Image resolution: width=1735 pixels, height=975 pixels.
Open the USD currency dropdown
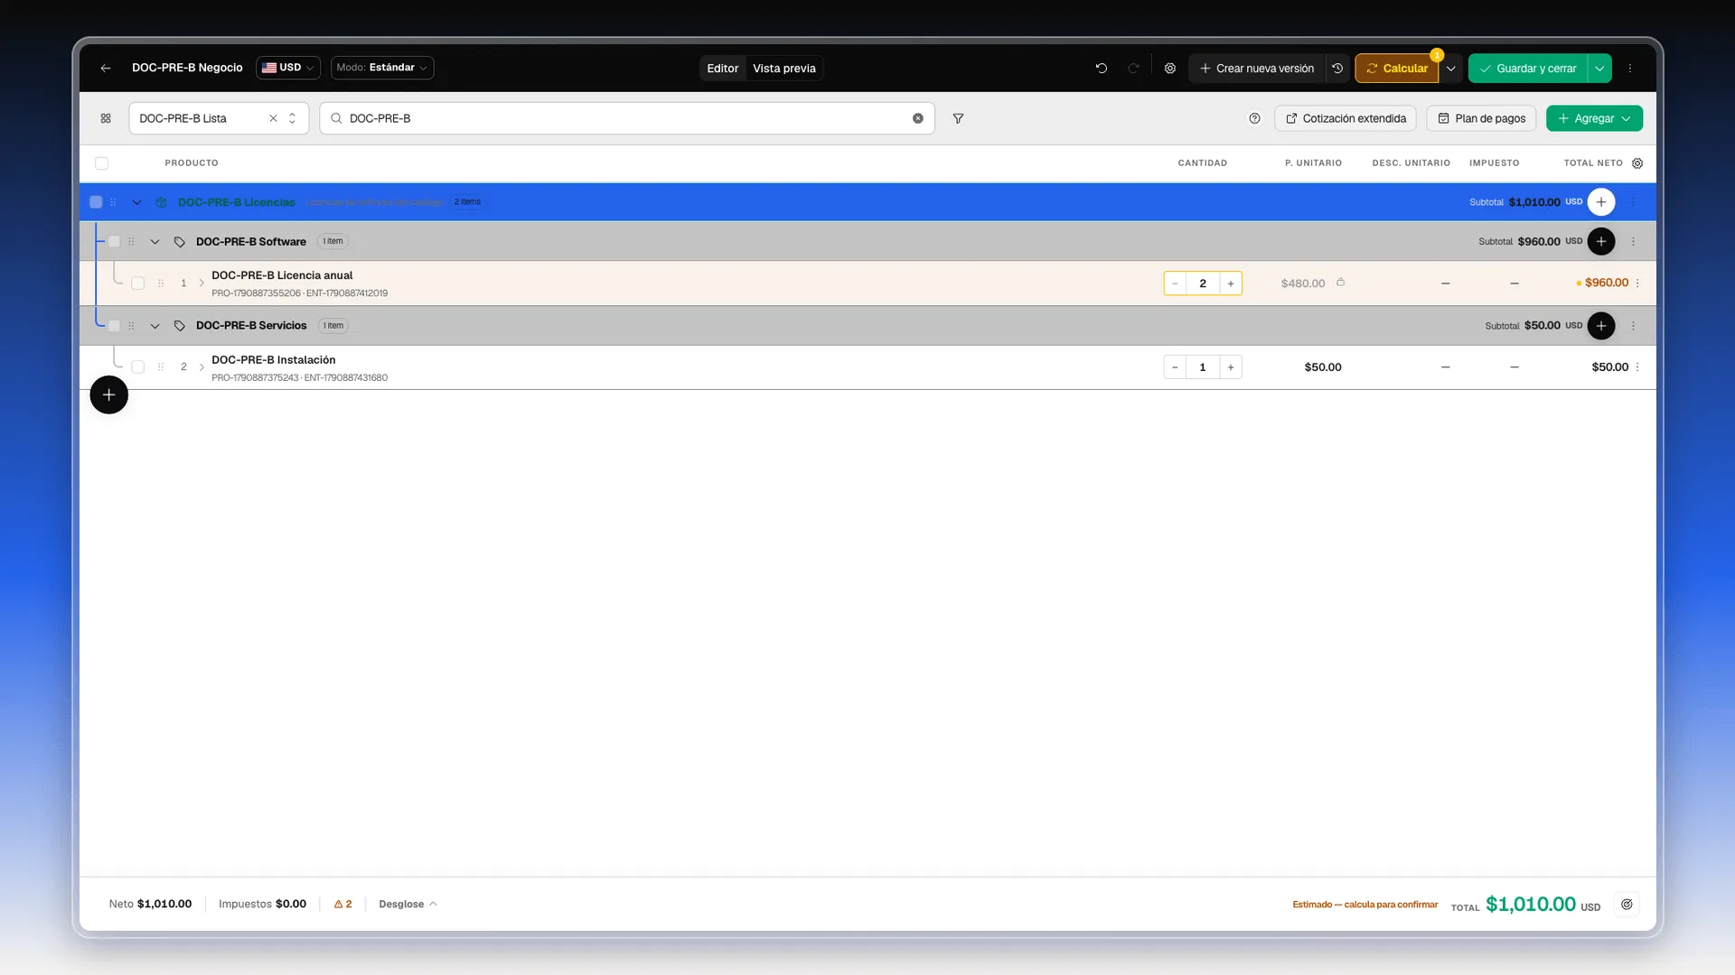287,68
